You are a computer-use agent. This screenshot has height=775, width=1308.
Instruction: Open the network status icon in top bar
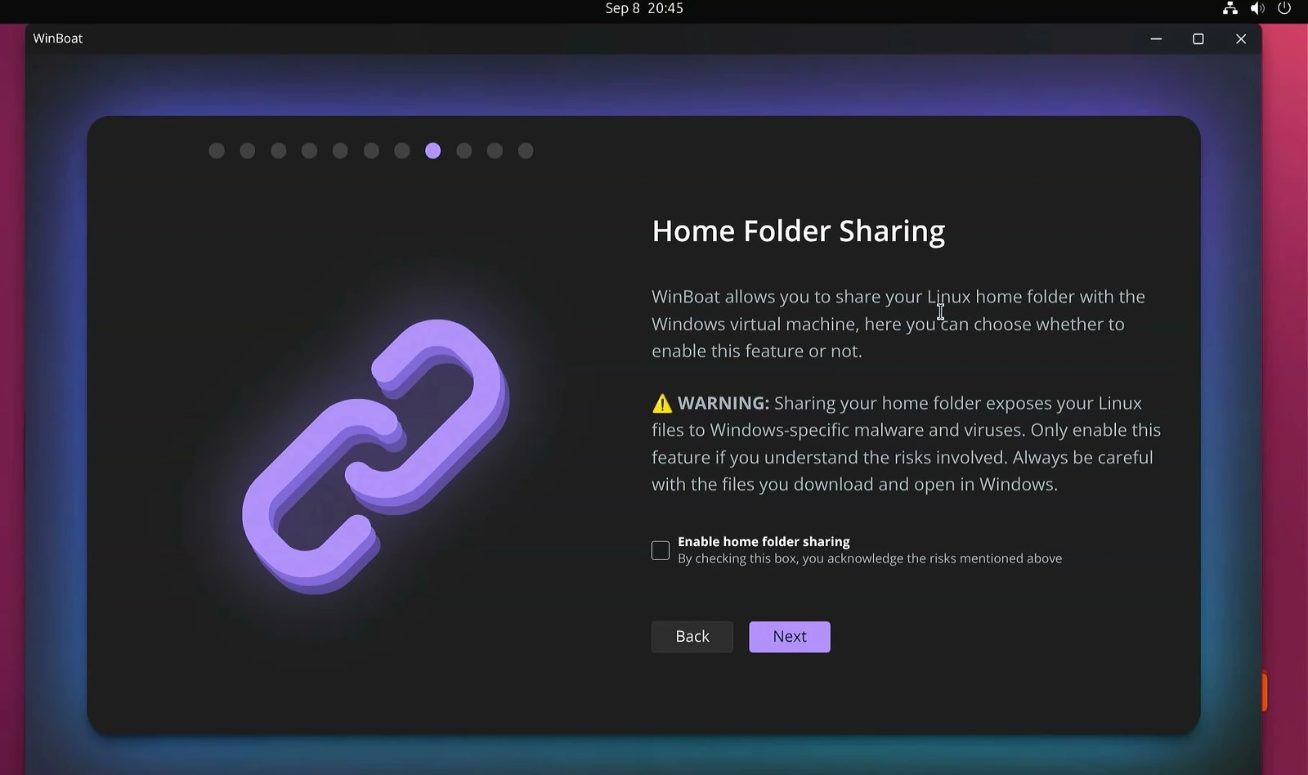tap(1230, 8)
